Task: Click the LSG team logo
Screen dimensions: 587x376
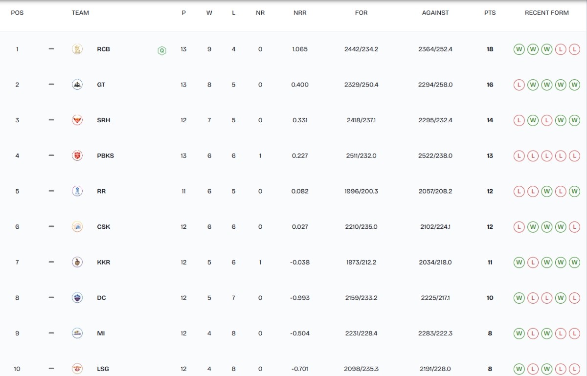Action: coord(77,369)
